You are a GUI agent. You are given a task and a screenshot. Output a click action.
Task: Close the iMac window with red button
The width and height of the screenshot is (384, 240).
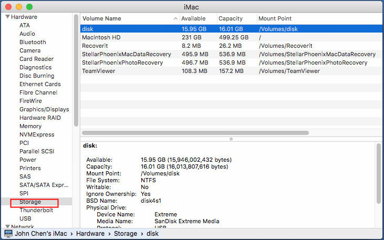coord(8,7)
